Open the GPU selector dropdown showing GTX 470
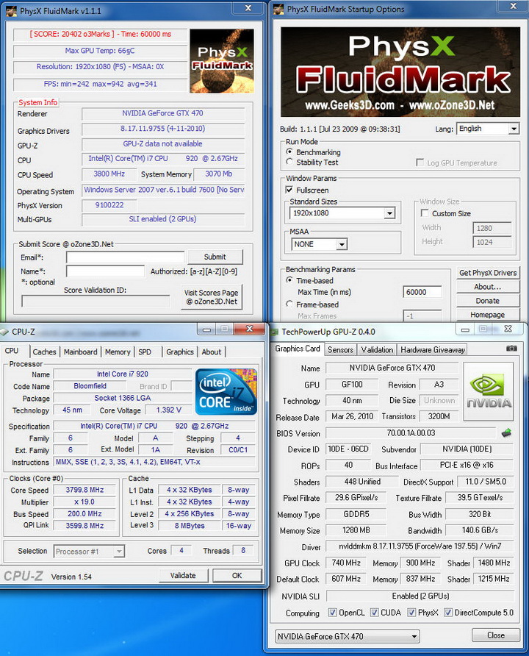This screenshot has width=529, height=656. tap(414, 637)
